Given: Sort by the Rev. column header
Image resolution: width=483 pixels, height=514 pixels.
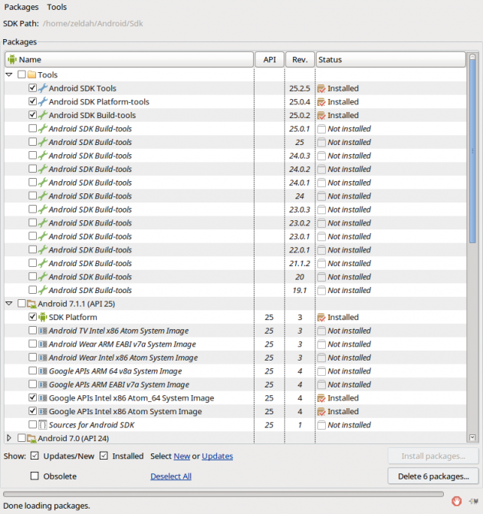Looking at the screenshot, I should (x=300, y=60).
